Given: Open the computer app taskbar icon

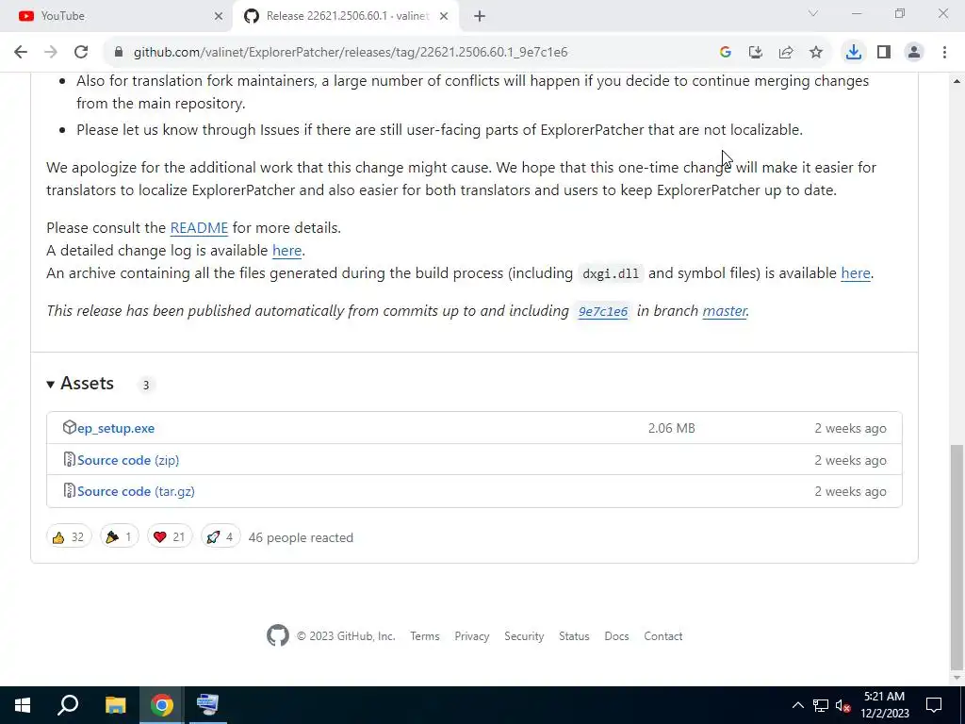Looking at the screenshot, I should point(208,705).
